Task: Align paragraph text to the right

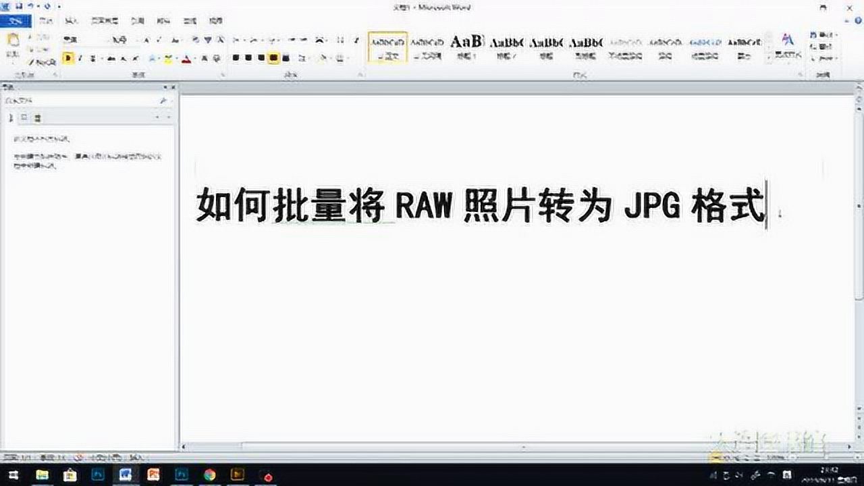Action: (261, 58)
